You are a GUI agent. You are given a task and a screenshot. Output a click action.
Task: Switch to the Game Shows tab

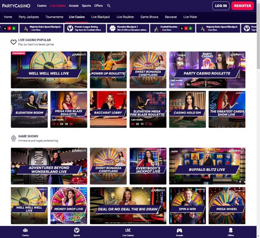tap(149, 17)
